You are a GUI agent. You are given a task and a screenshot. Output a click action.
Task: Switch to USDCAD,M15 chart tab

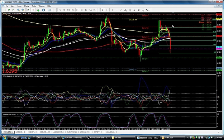coord(85,132)
